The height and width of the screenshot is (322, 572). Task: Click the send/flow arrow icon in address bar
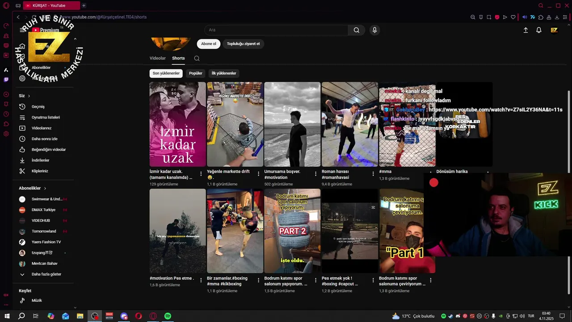point(505,17)
